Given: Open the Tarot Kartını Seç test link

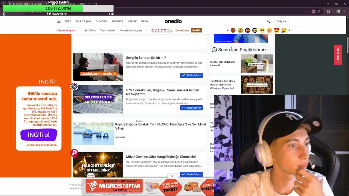Looking at the screenshot, I should (x=222, y=85).
